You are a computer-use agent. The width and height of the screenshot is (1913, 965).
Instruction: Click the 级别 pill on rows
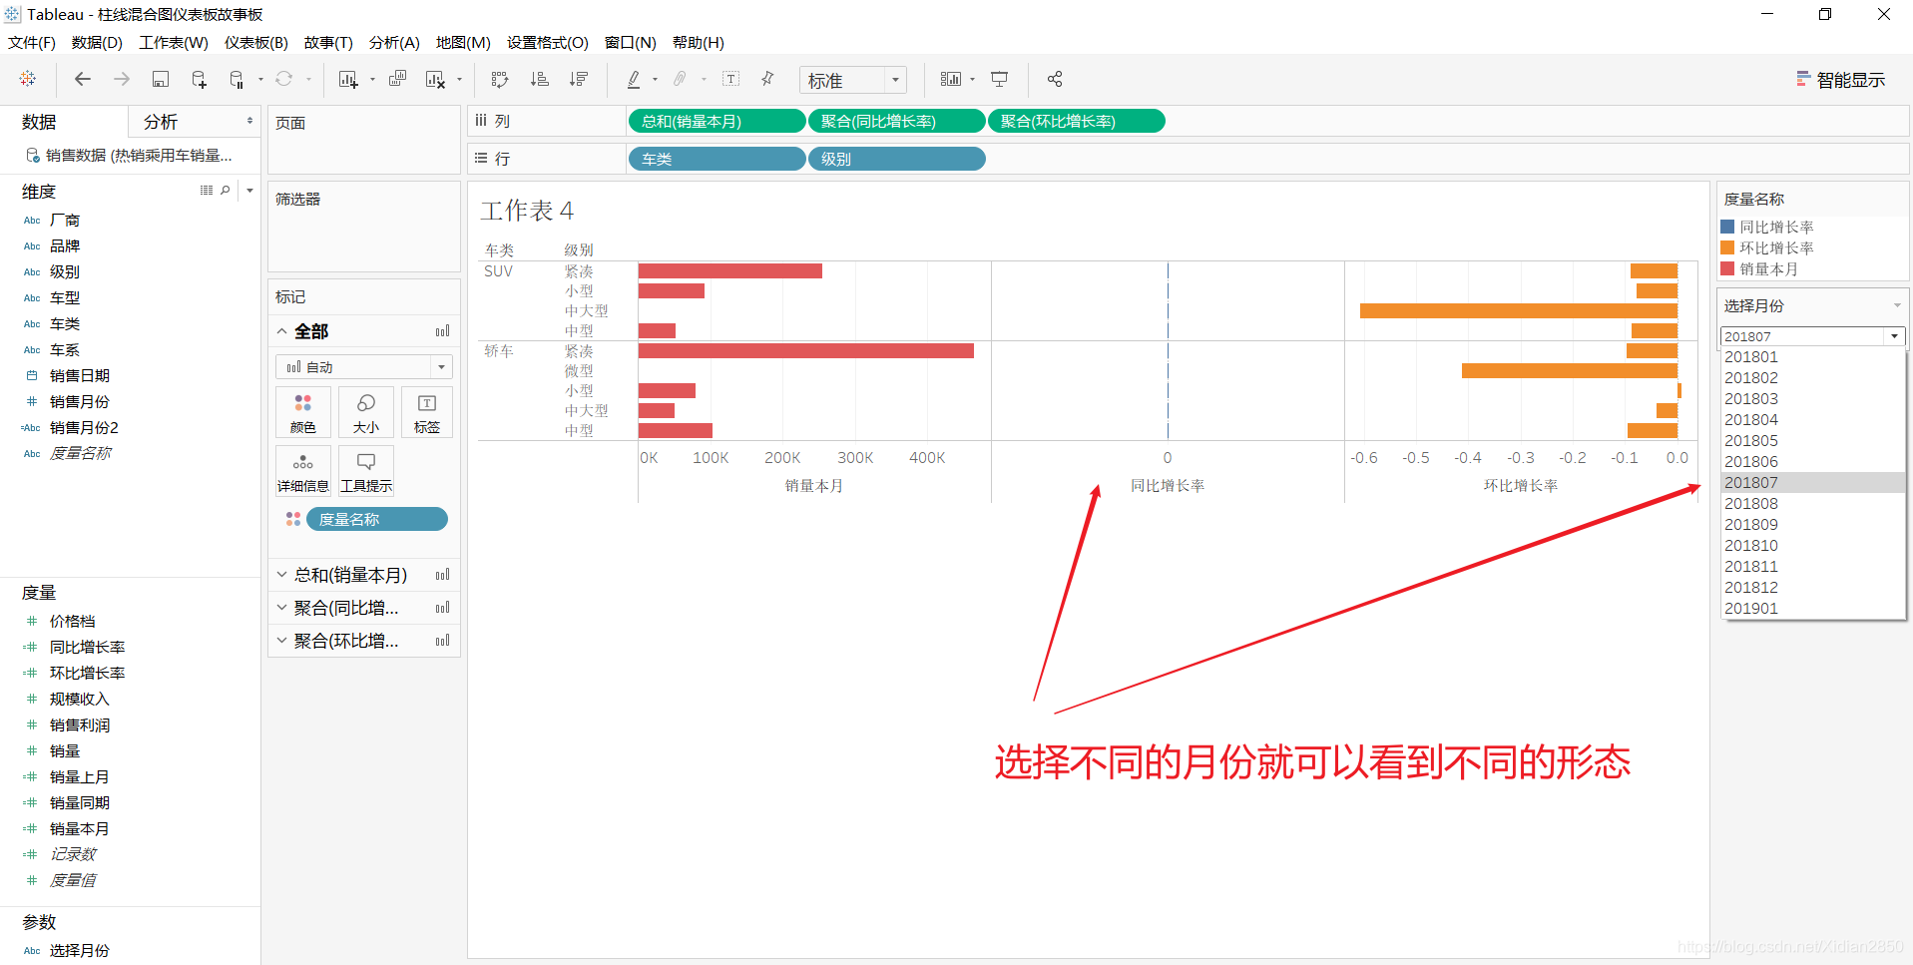896,159
